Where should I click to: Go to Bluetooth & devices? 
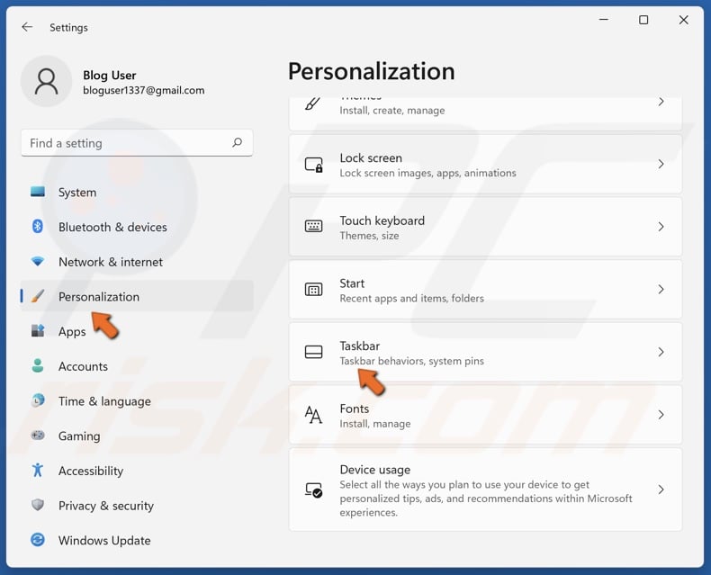pyautogui.click(x=137, y=227)
